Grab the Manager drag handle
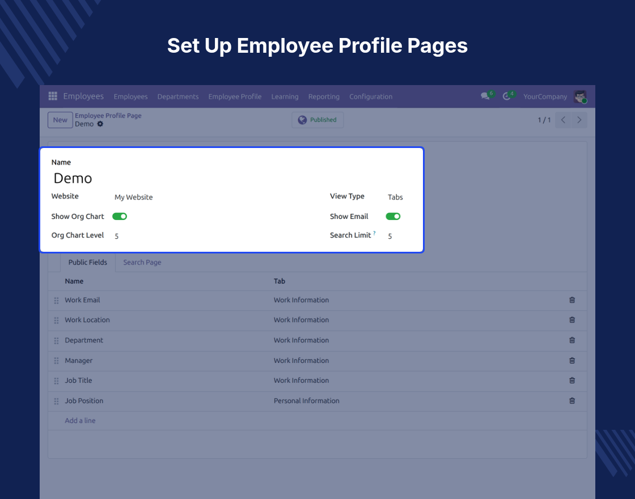This screenshot has width=635, height=499. [x=56, y=361]
